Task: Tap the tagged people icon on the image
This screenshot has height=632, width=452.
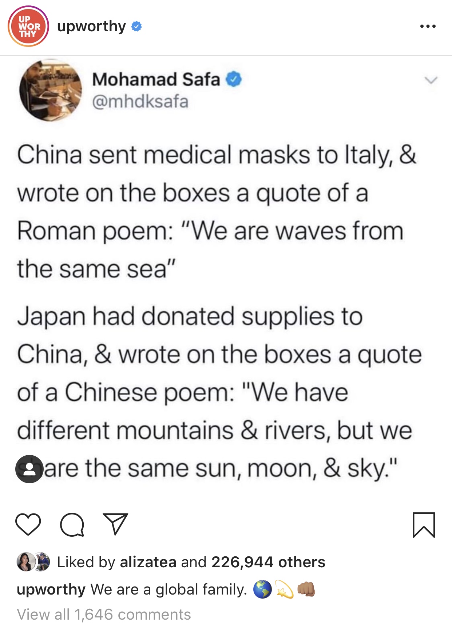Action: pos(29,469)
